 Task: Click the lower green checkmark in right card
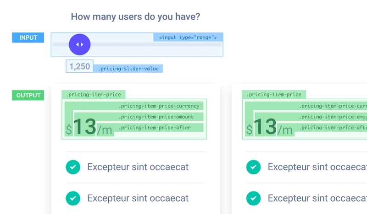point(253,198)
